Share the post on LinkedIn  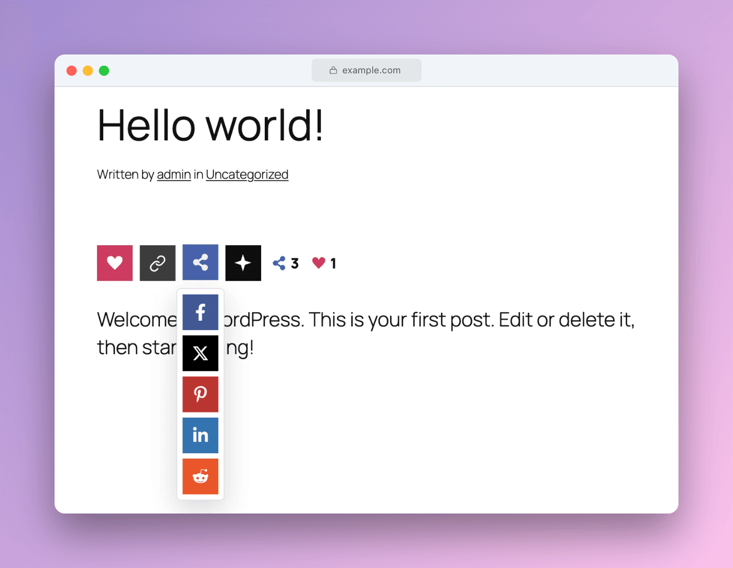point(200,435)
